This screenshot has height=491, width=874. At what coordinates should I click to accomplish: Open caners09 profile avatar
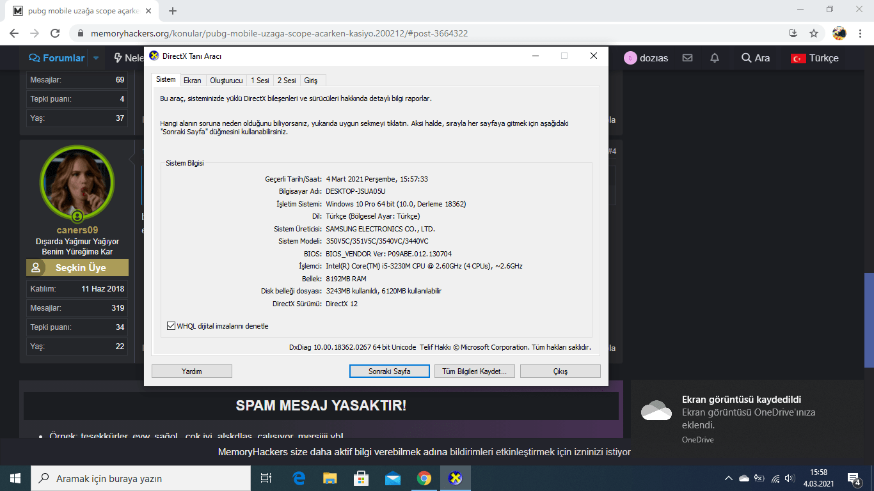coord(77,183)
